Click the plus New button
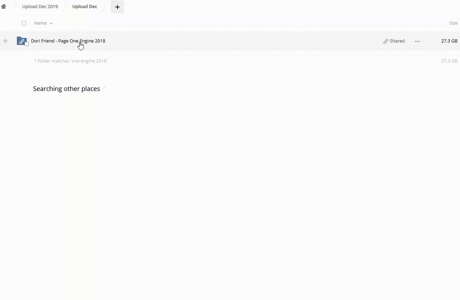The image size is (460, 300). pos(117,7)
